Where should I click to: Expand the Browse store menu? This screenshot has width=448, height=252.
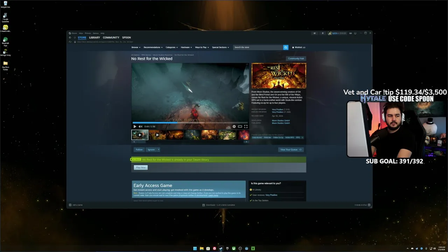tap(136, 47)
